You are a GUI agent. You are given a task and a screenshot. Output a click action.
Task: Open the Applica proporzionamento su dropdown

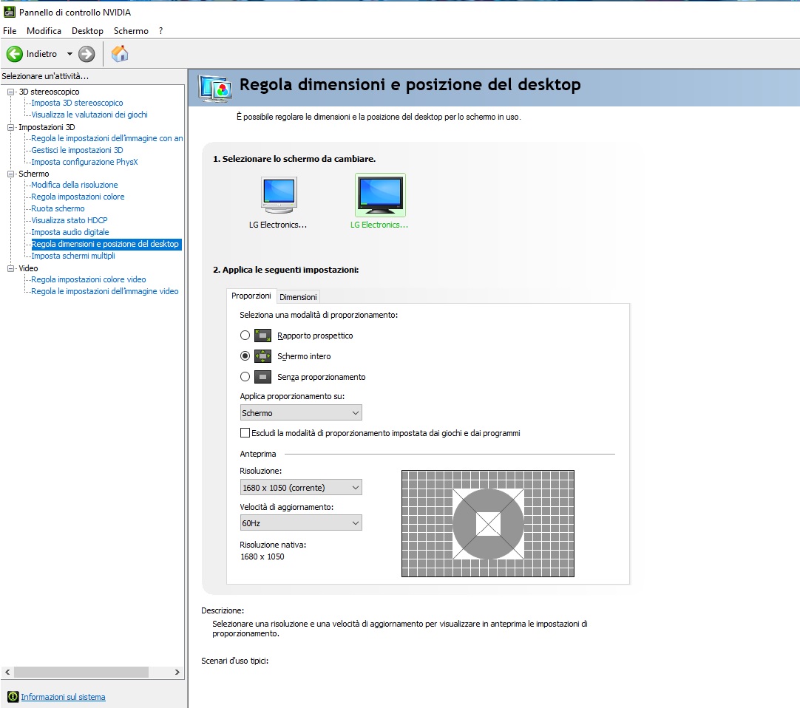click(301, 413)
